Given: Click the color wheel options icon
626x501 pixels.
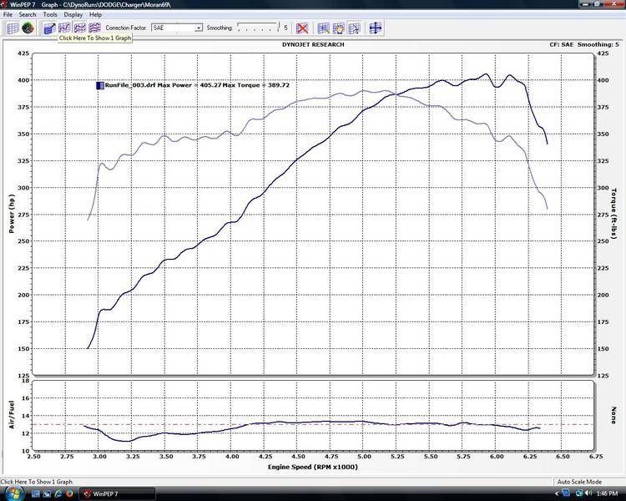Looking at the screenshot, I should tap(28, 28).
